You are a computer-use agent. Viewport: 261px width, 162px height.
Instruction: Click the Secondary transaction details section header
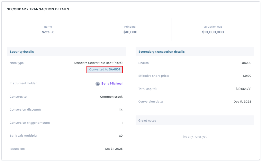pyautogui.click(x=162, y=51)
